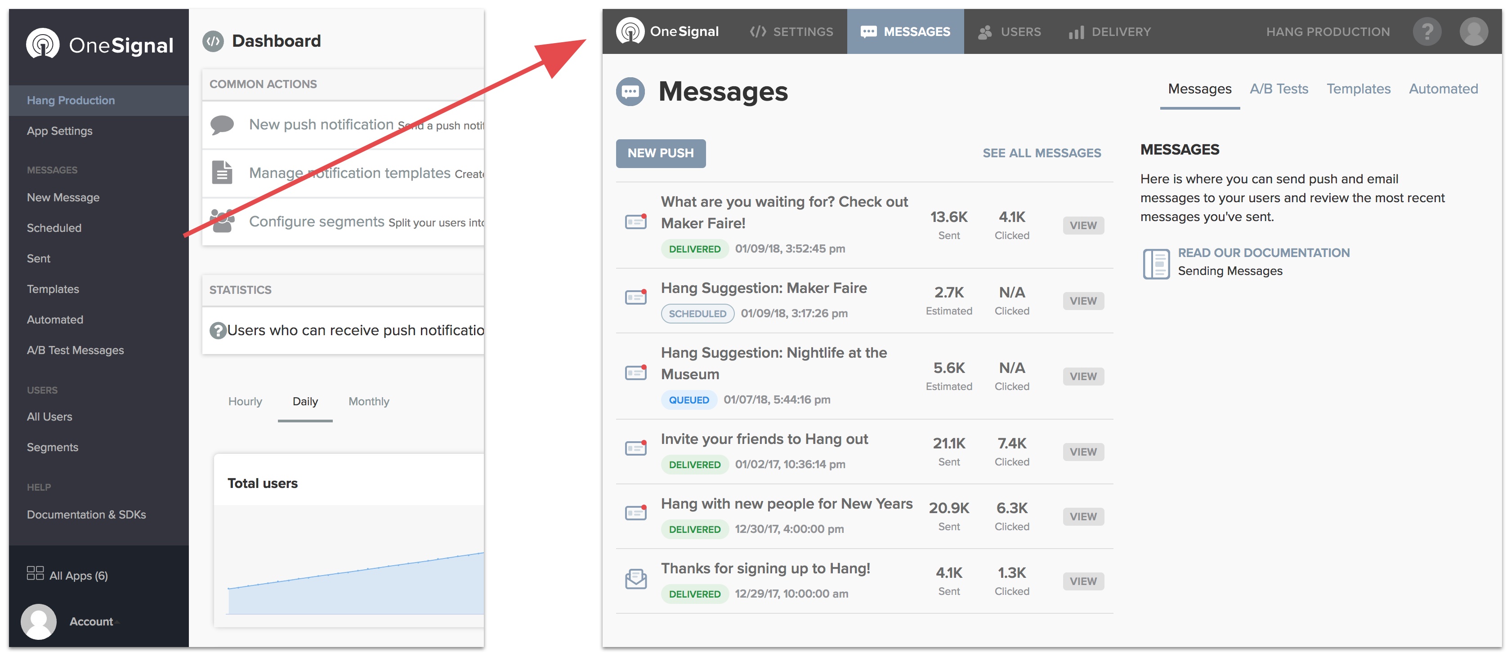Show Hourly statistics

click(x=245, y=402)
